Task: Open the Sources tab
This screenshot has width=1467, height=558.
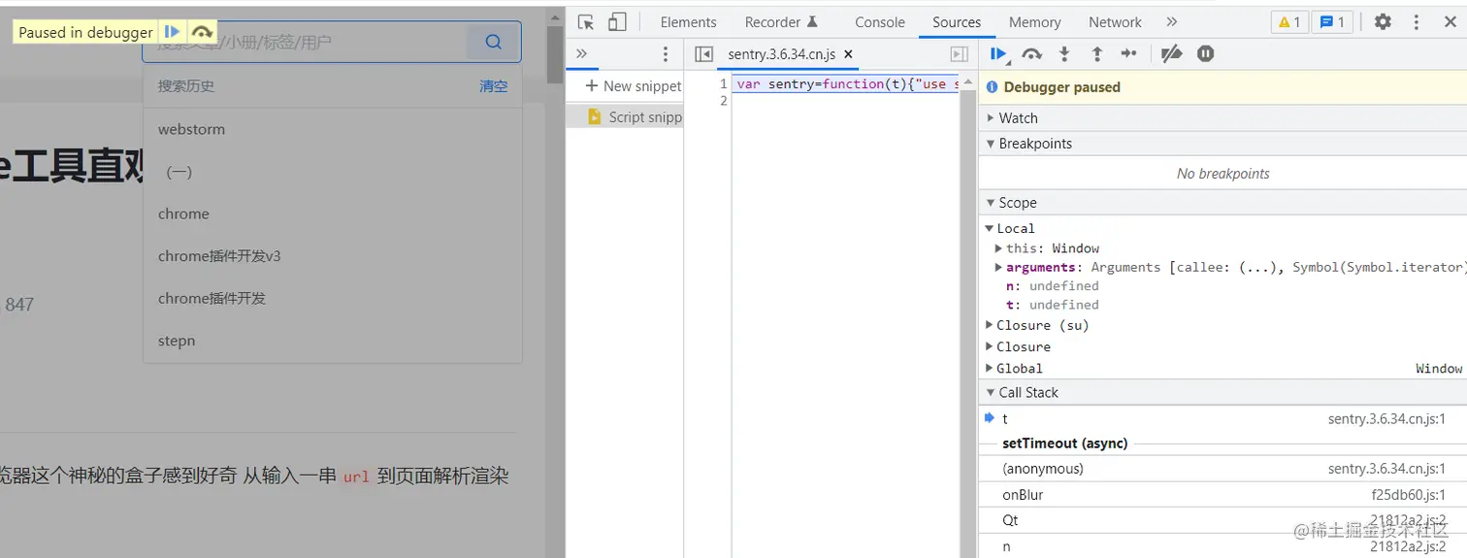Action: (957, 21)
